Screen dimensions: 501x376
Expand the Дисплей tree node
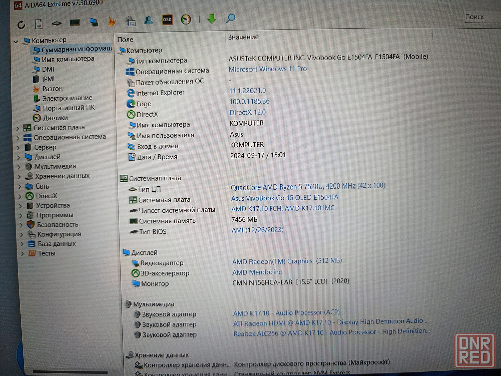tap(19, 157)
